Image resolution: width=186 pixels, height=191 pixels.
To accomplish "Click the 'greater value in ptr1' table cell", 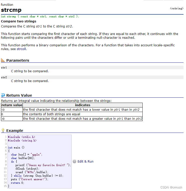I will (82, 119).
